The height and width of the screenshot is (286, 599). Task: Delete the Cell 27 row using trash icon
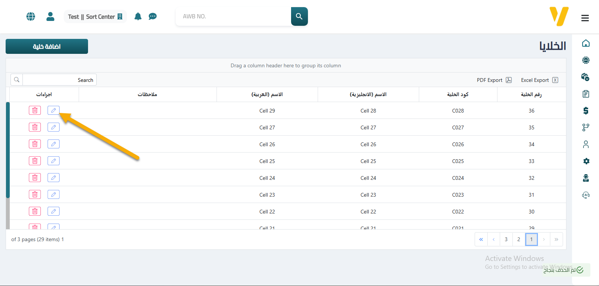(35, 127)
